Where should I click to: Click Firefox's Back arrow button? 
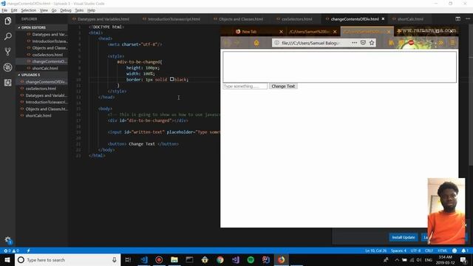pos(227,43)
